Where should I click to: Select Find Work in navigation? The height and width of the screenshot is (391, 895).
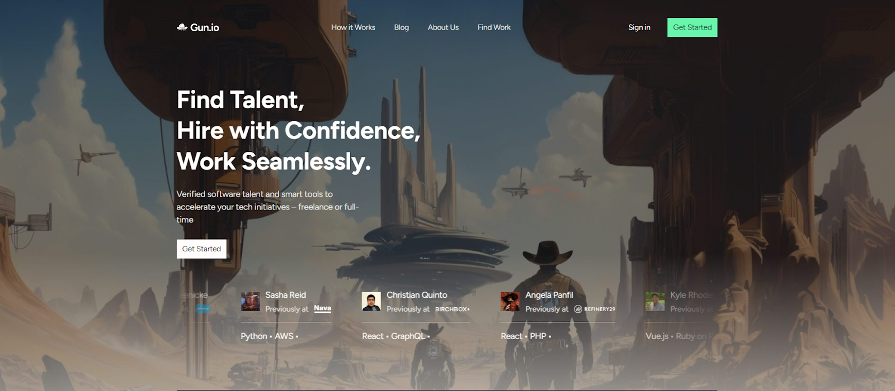494,27
